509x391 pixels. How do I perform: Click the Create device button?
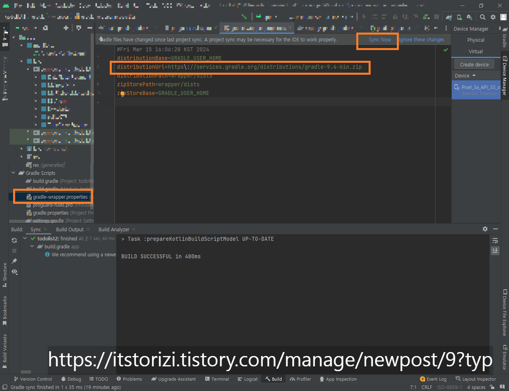pos(474,64)
